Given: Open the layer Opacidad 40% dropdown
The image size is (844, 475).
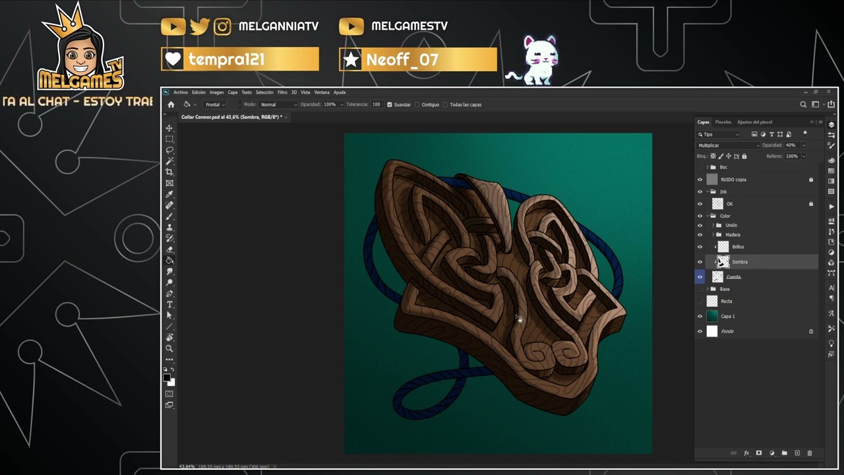Looking at the screenshot, I should [x=802, y=145].
